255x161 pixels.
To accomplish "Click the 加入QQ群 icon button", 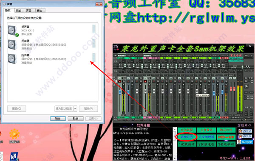I will (245, 142).
